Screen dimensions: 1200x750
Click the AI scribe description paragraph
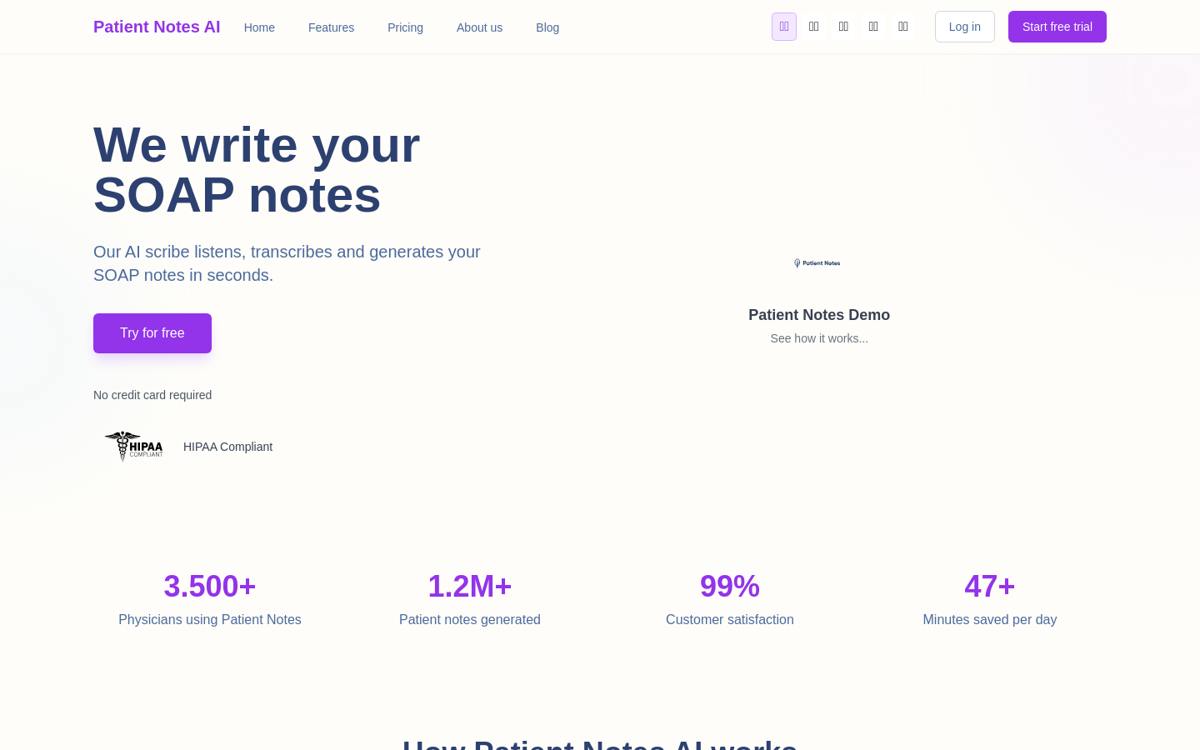click(287, 263)
